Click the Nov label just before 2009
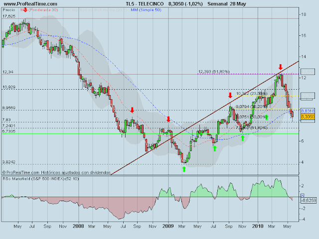 click(153, 226)
